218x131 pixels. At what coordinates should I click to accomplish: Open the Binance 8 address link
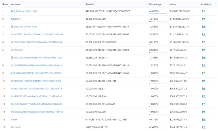point(16,19)
